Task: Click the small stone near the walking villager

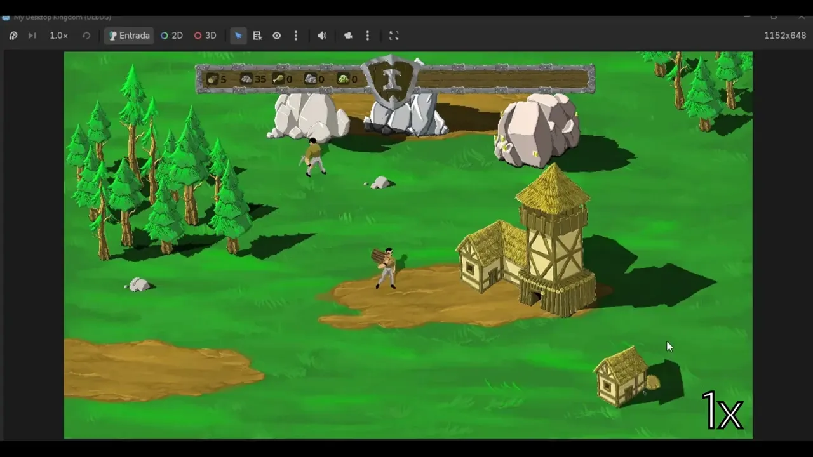Action: tap(380, 183)
